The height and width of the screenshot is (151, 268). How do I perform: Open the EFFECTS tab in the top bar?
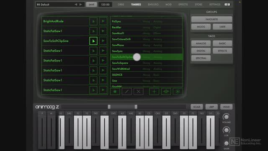coord(183,5)
